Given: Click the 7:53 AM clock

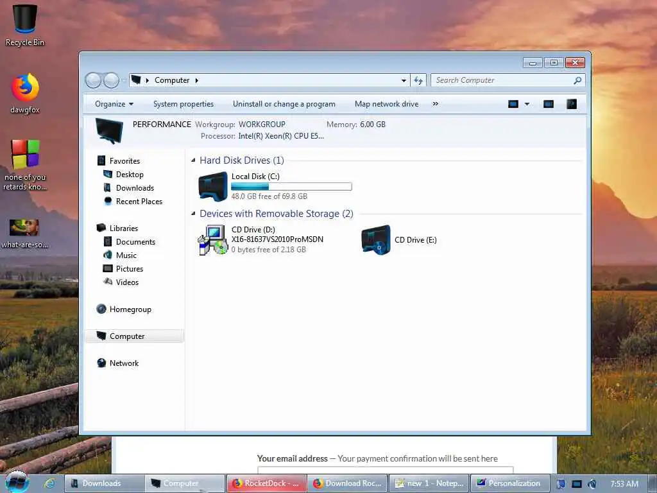Looking at the screenshot, I should [x=624, y=484].
